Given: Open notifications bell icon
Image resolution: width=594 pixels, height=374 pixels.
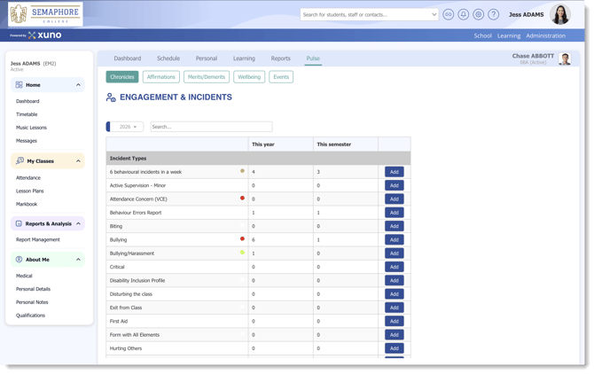Looking at the screenshot, I should [x=463, y=15].
